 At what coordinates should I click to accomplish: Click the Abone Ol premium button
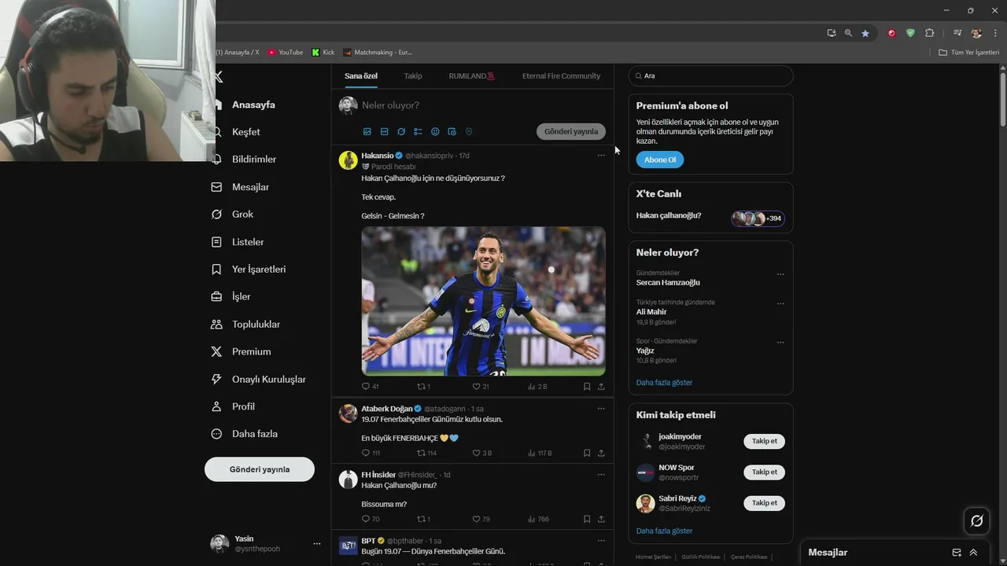(x=660, y=160)
